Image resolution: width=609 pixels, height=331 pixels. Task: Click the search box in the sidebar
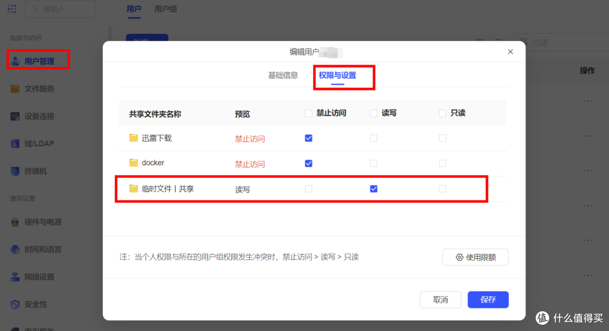[x=60, y=9]
